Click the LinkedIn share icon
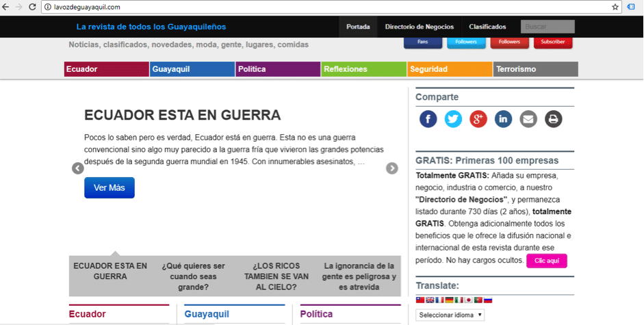The width and height of the screenshot is (644, 325). (x=503, y=119)
